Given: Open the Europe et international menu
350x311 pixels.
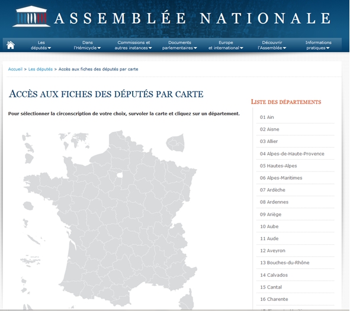Looking at the screenshot, I should coord(226,45).
